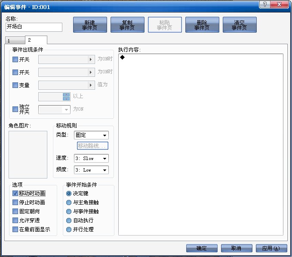The image size is (292, 257).
Task: Enable the first 开关 condition checkbox
Action: (x=15, y=60)
